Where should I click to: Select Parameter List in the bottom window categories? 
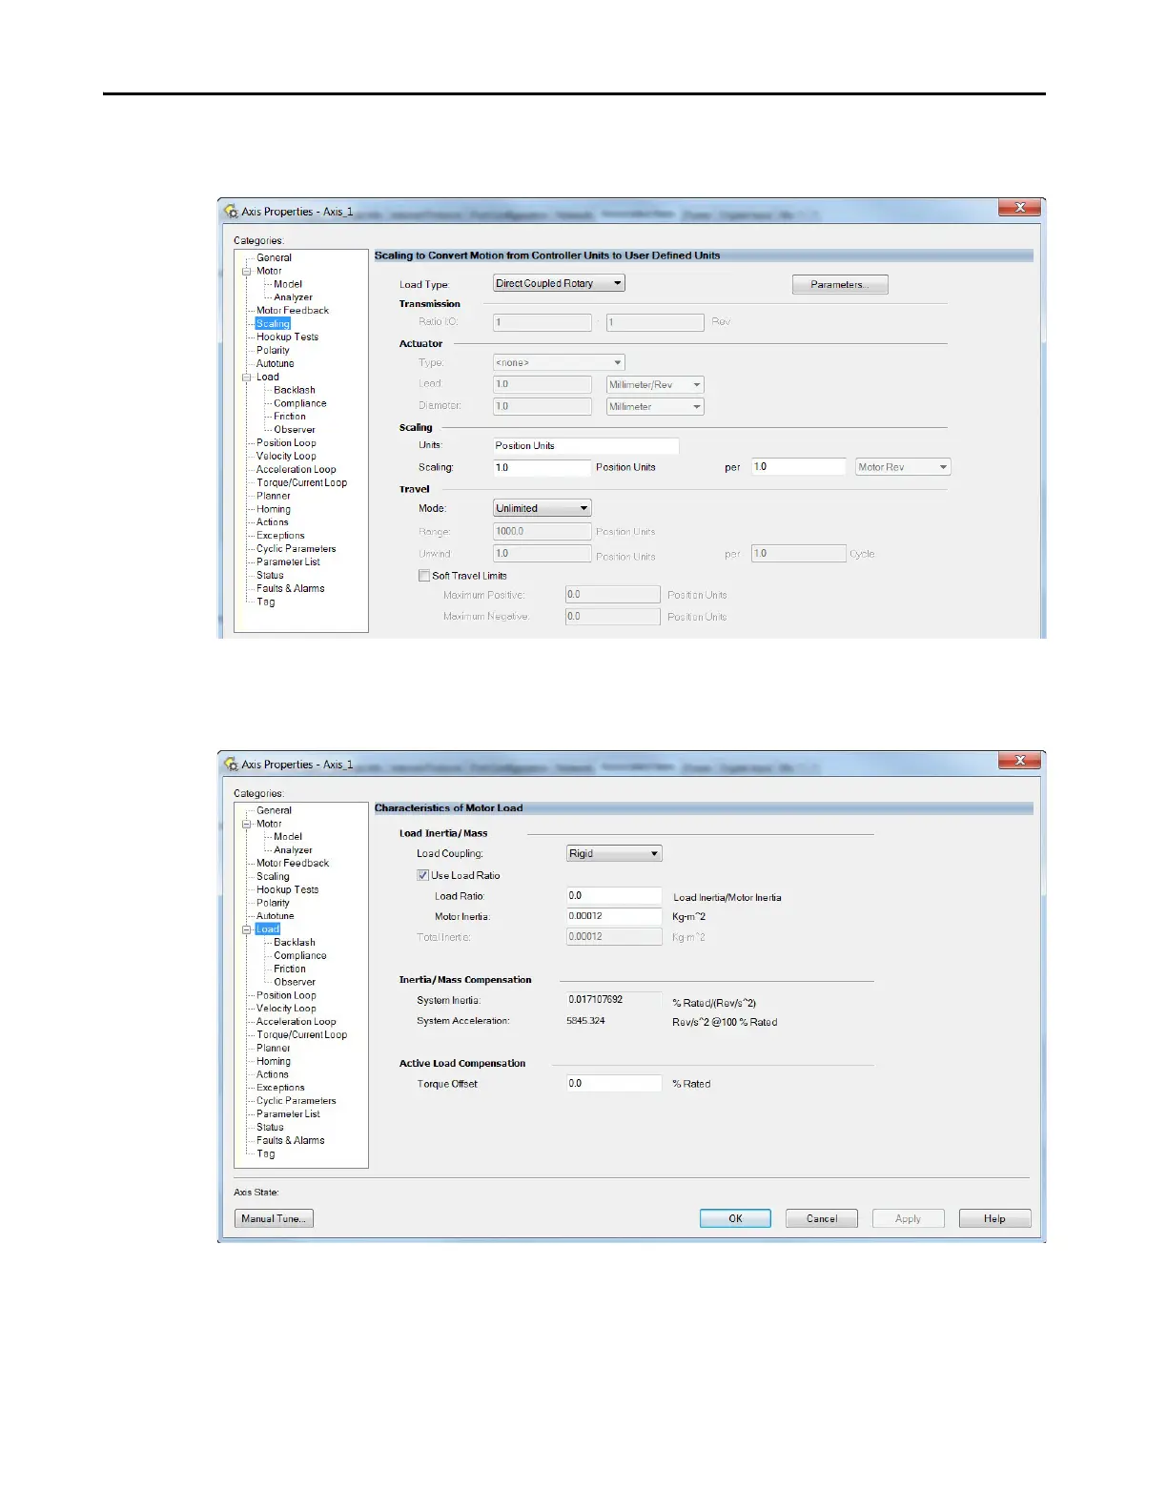point(288,1113)
